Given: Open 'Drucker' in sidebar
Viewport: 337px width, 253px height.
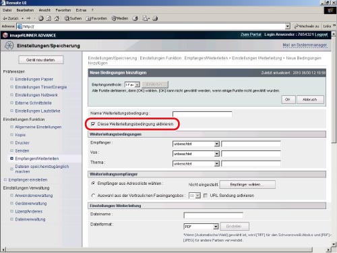Looking at the screenshot, I should tap(22, 143).
